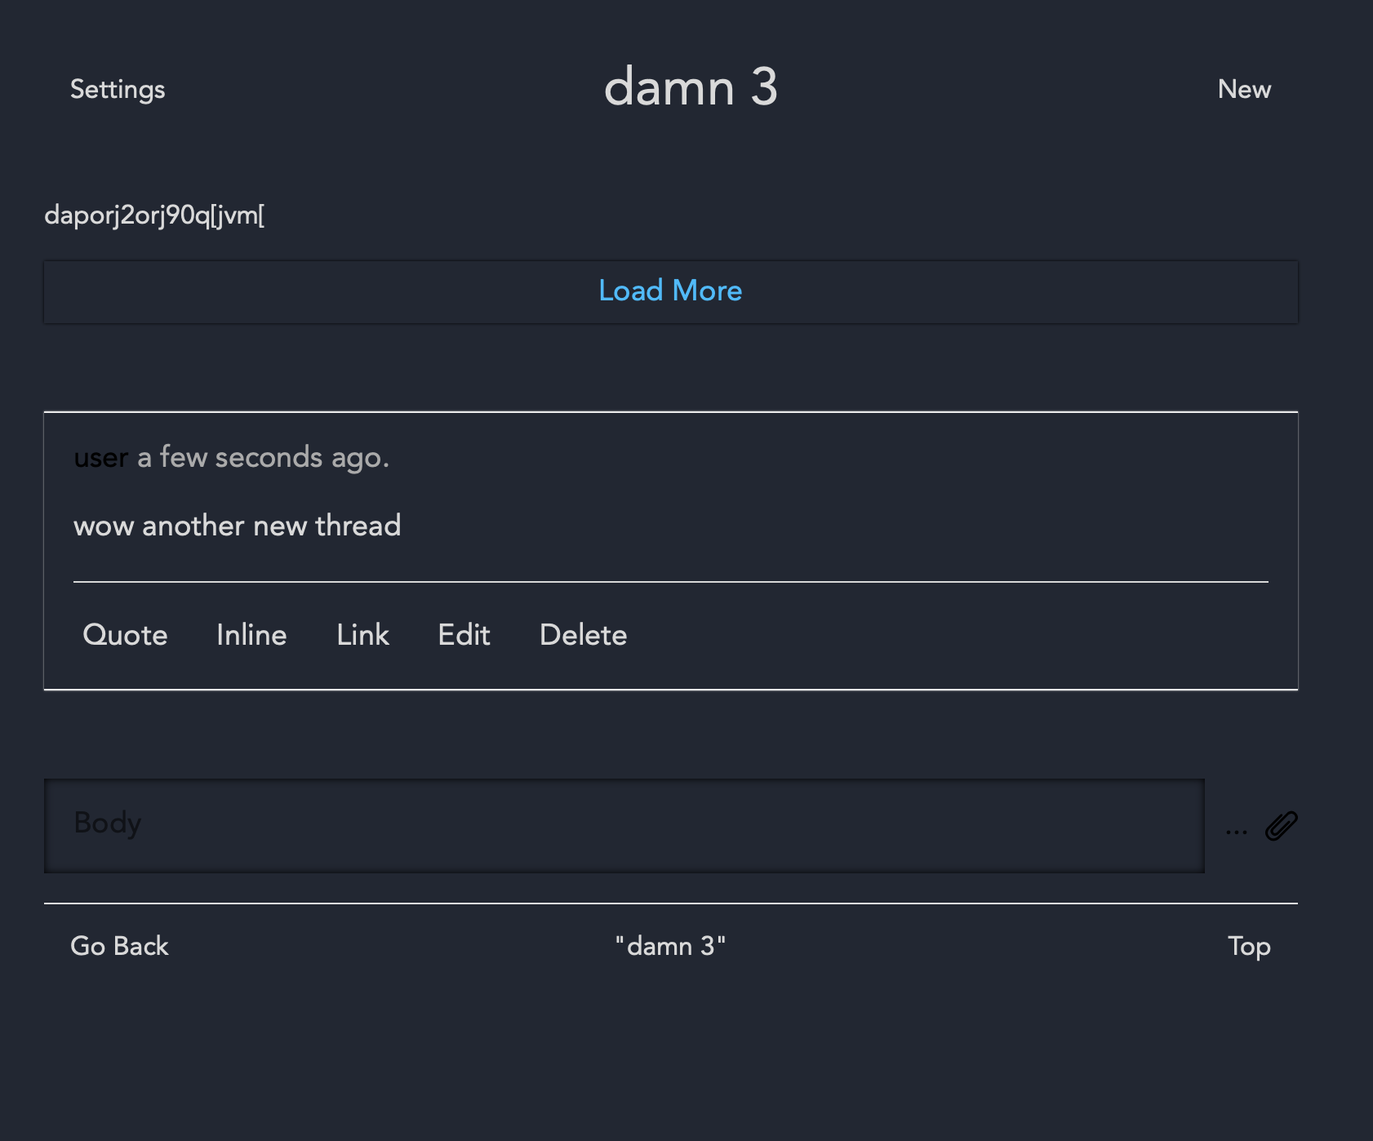Click the footer '"damn 3"' label

click(670, 946)
